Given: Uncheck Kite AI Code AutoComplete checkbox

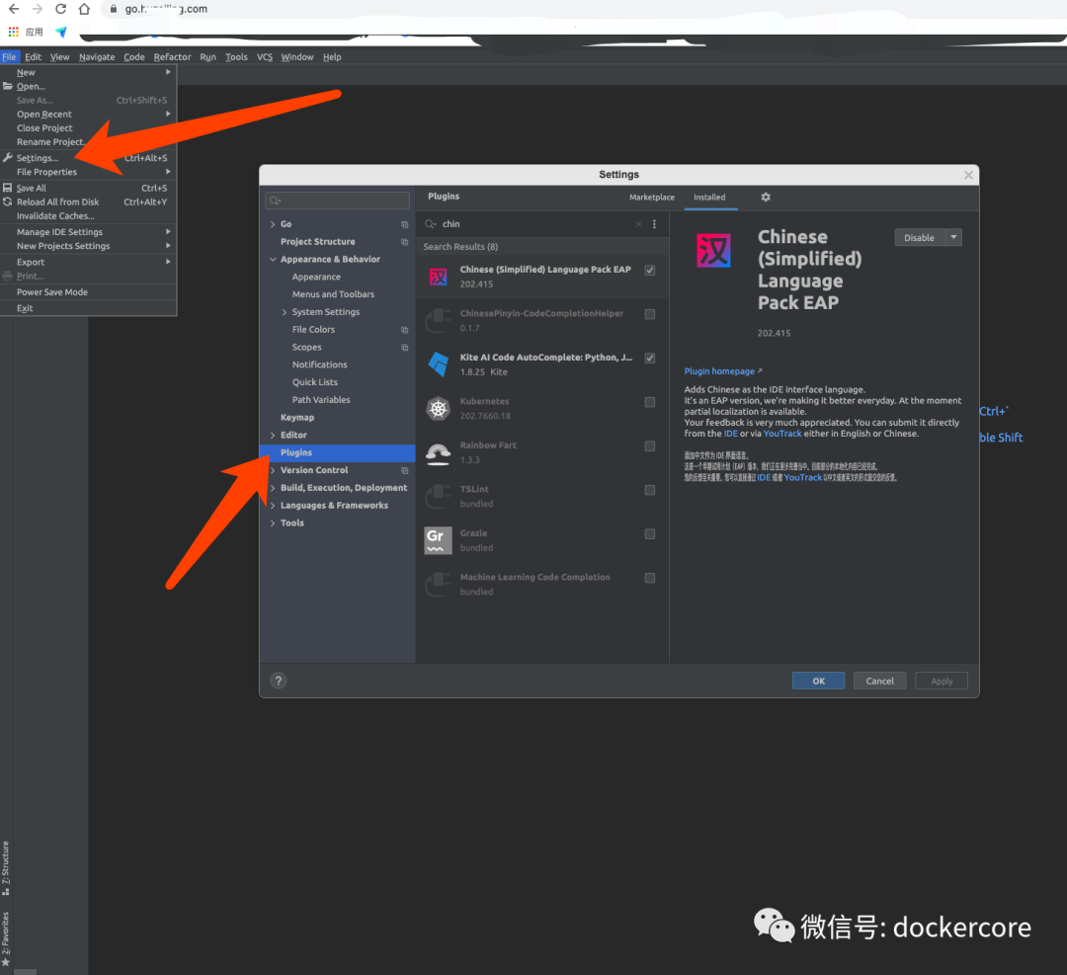Looking at the screenshot, I should (x=650, y=358).
